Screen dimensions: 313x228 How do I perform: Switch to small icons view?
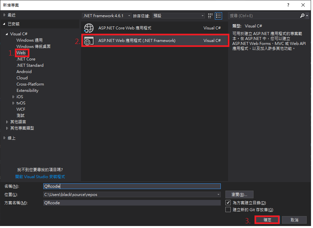point(210,16)
